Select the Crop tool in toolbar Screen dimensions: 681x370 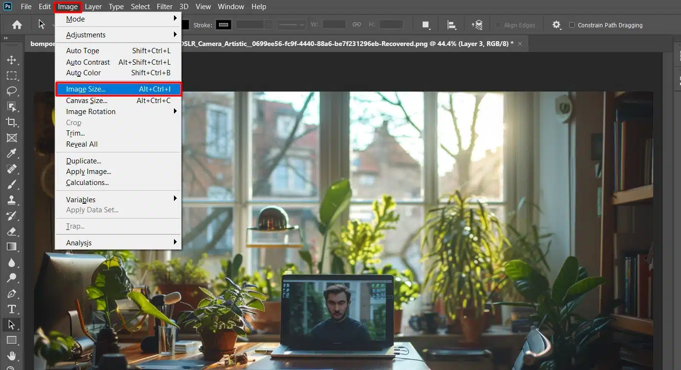12,122
